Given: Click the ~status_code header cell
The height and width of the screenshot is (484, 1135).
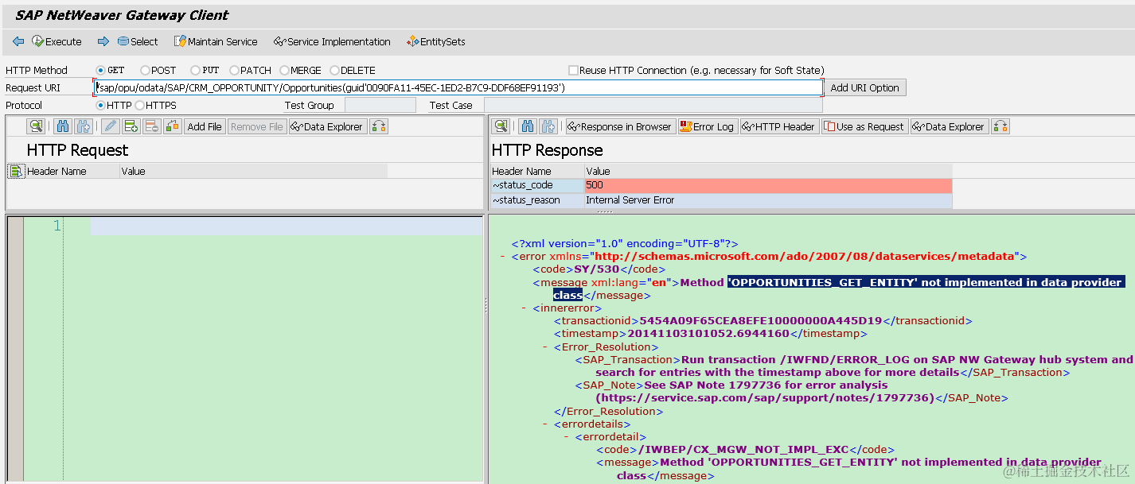Looking at the screenshot, I should point(536,185).
